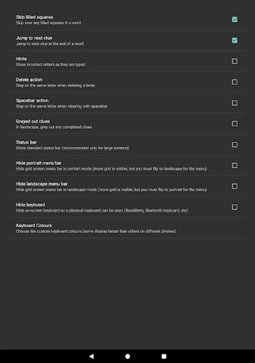Enable the Spacebar action checkbox
The image size is (255, 363).
pos(234,103)
